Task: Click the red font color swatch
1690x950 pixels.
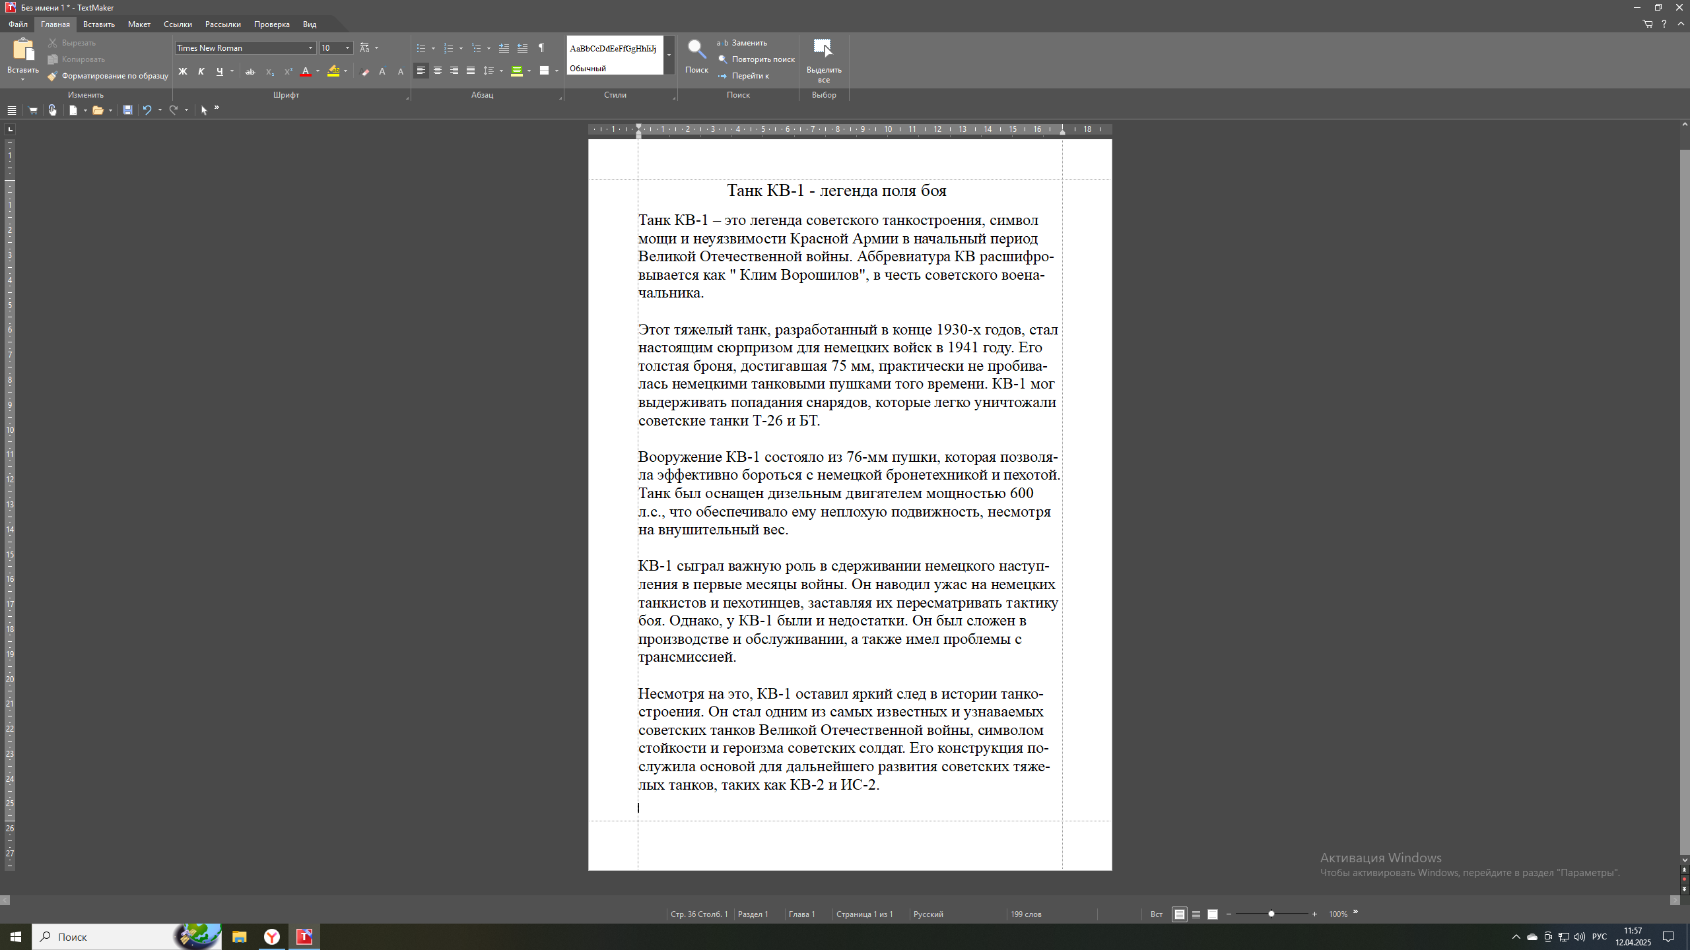Action: tap(306, 71)
